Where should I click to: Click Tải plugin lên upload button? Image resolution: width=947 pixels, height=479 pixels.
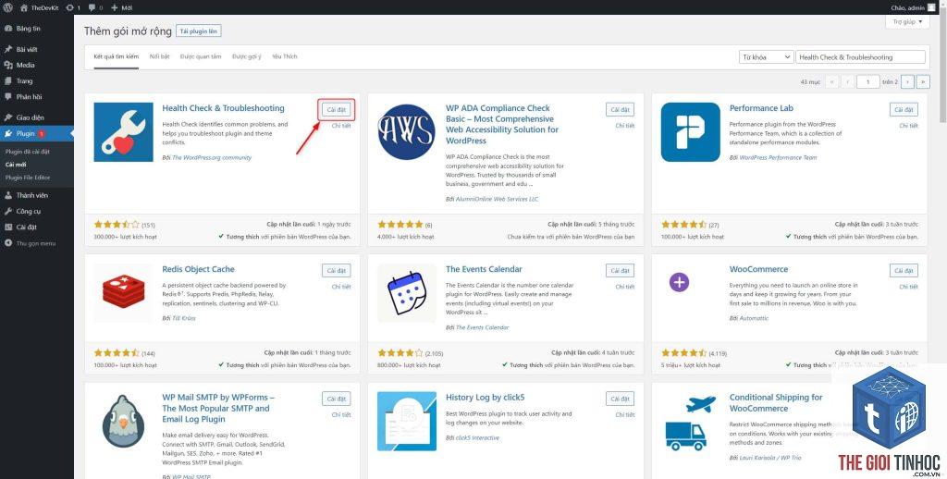[200, 31]
